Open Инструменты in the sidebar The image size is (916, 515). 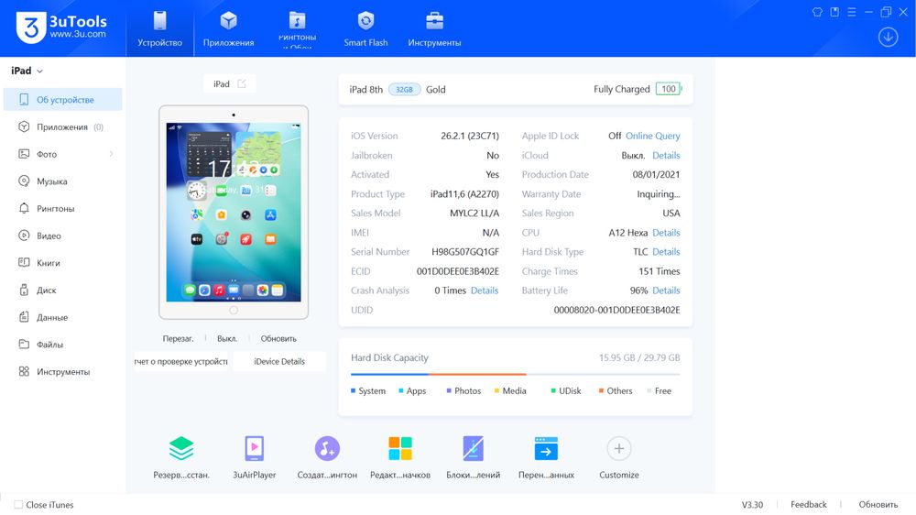pos(62,371)
